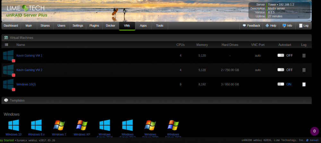Click the '27 minutes' uptime value
This screenshot has width=321, height=143.
[x=275, y=16]
